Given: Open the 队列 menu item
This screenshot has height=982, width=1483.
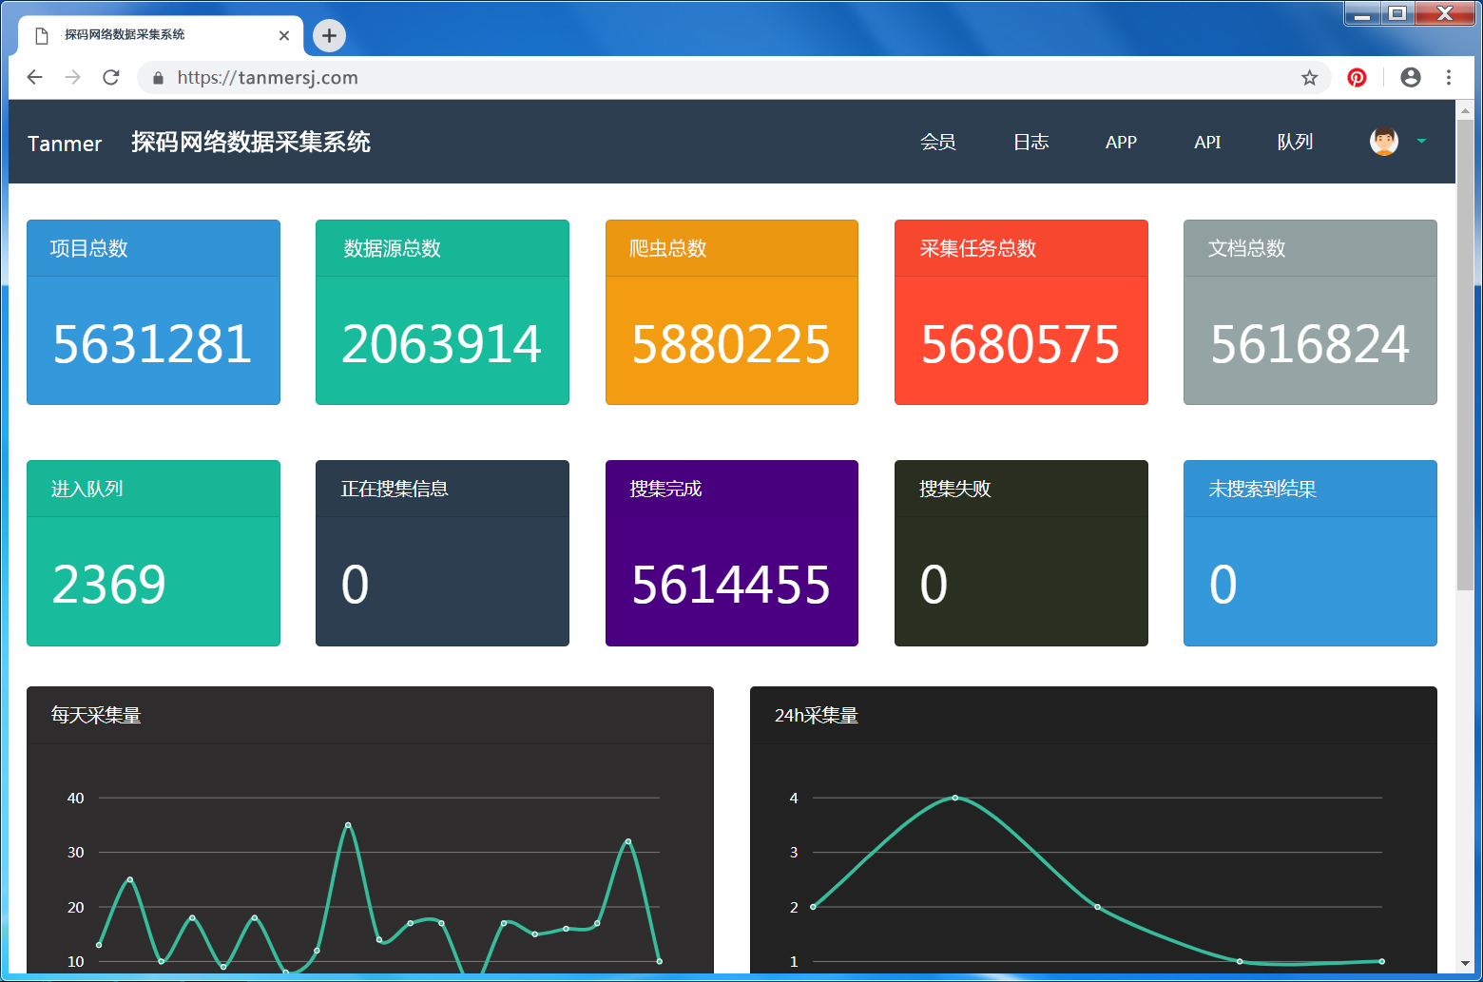Looking at the screenshot, I should 1295,142.
